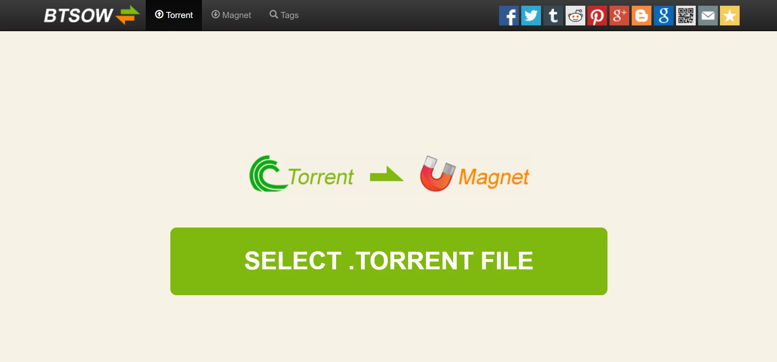Screen dimensions: 777x362
Task: Click the Tumblr share icon
Action: pyautogui.click(x=553, y=16)
